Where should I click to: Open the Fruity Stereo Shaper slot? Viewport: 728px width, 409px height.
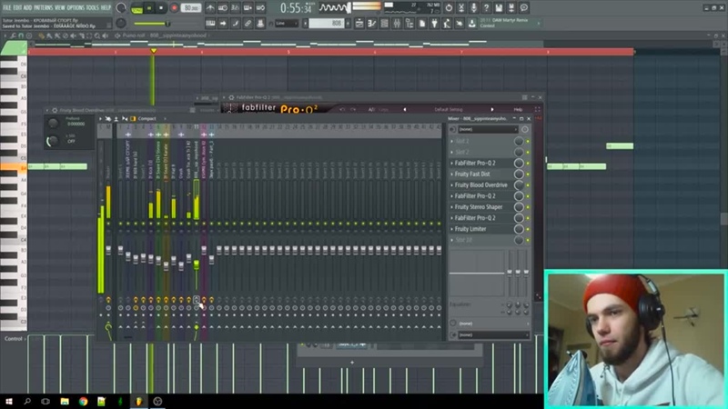pos(487,207)
